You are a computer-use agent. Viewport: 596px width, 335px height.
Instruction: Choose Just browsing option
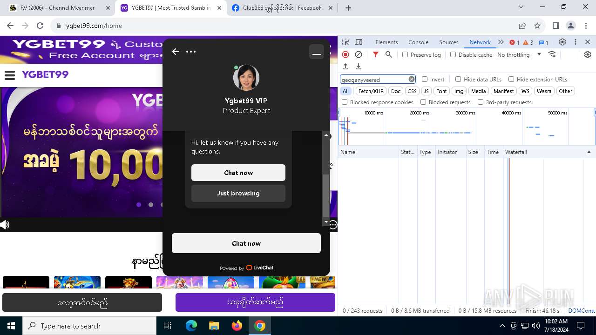click(238, 193)
